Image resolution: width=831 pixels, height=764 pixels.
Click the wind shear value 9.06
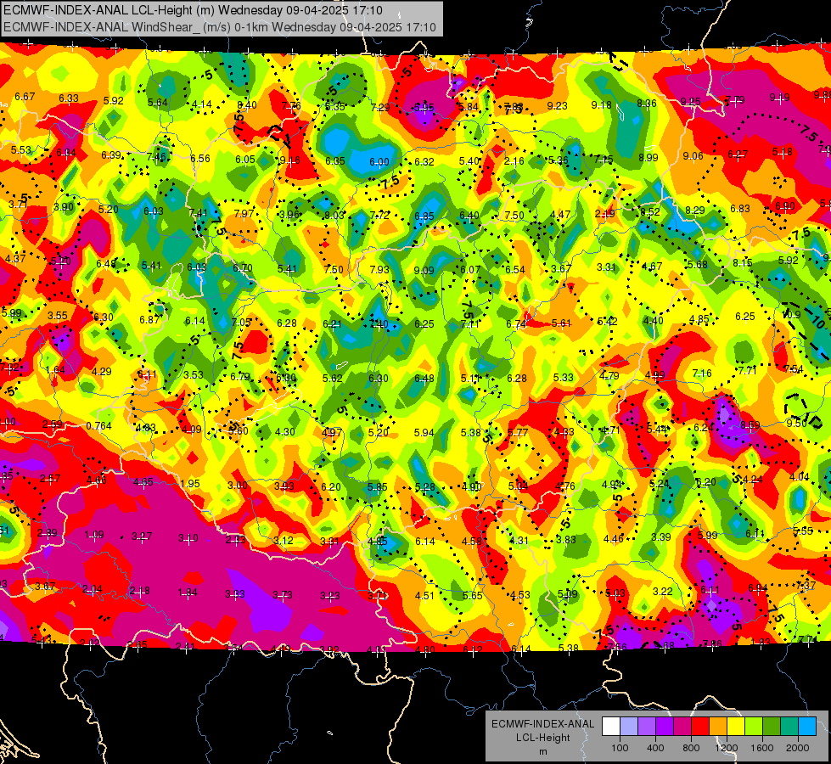tap(693, 156)
